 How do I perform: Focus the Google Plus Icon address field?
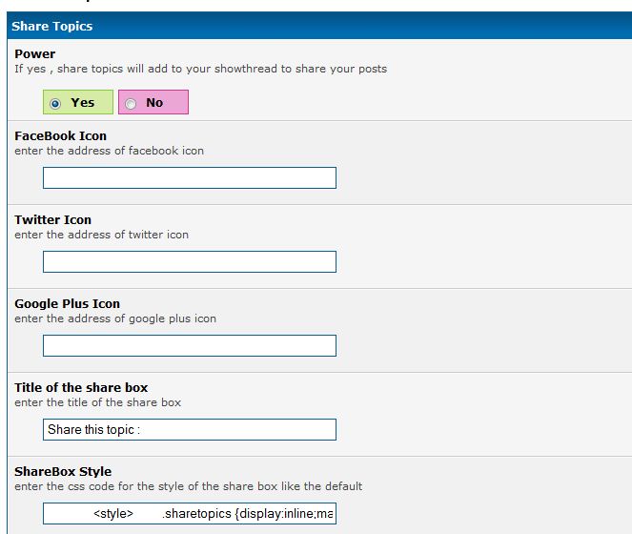point(190,345)
